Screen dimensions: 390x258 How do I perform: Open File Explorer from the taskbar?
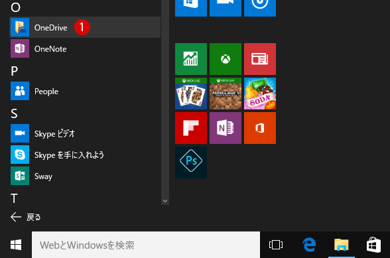click(x=342, y=245)
